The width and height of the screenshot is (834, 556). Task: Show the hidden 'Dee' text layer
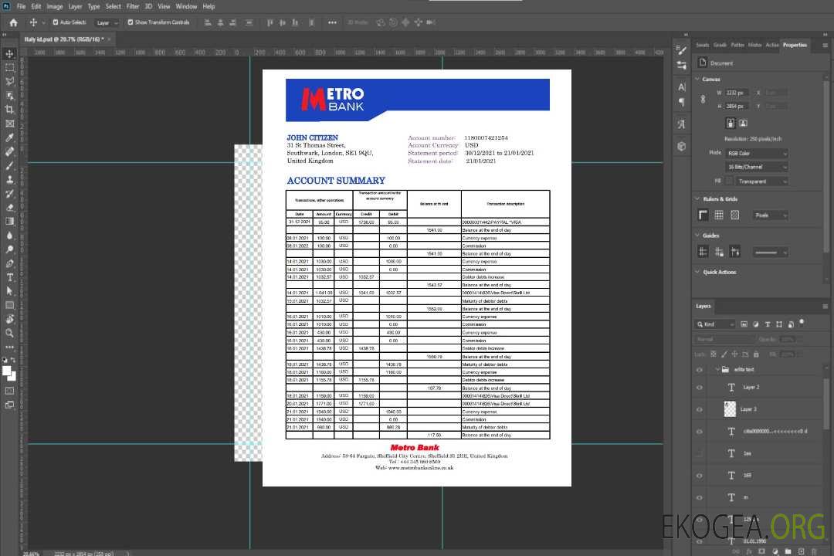click(700, 454)
